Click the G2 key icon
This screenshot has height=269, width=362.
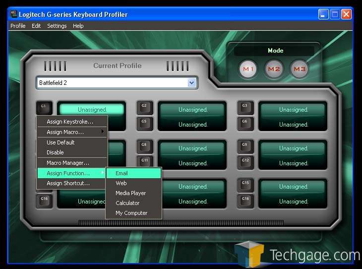pyautogui.click(x=144, y=108)
